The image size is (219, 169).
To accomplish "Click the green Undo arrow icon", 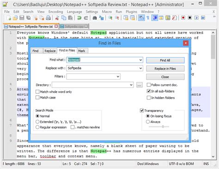I will coord(79,18).
